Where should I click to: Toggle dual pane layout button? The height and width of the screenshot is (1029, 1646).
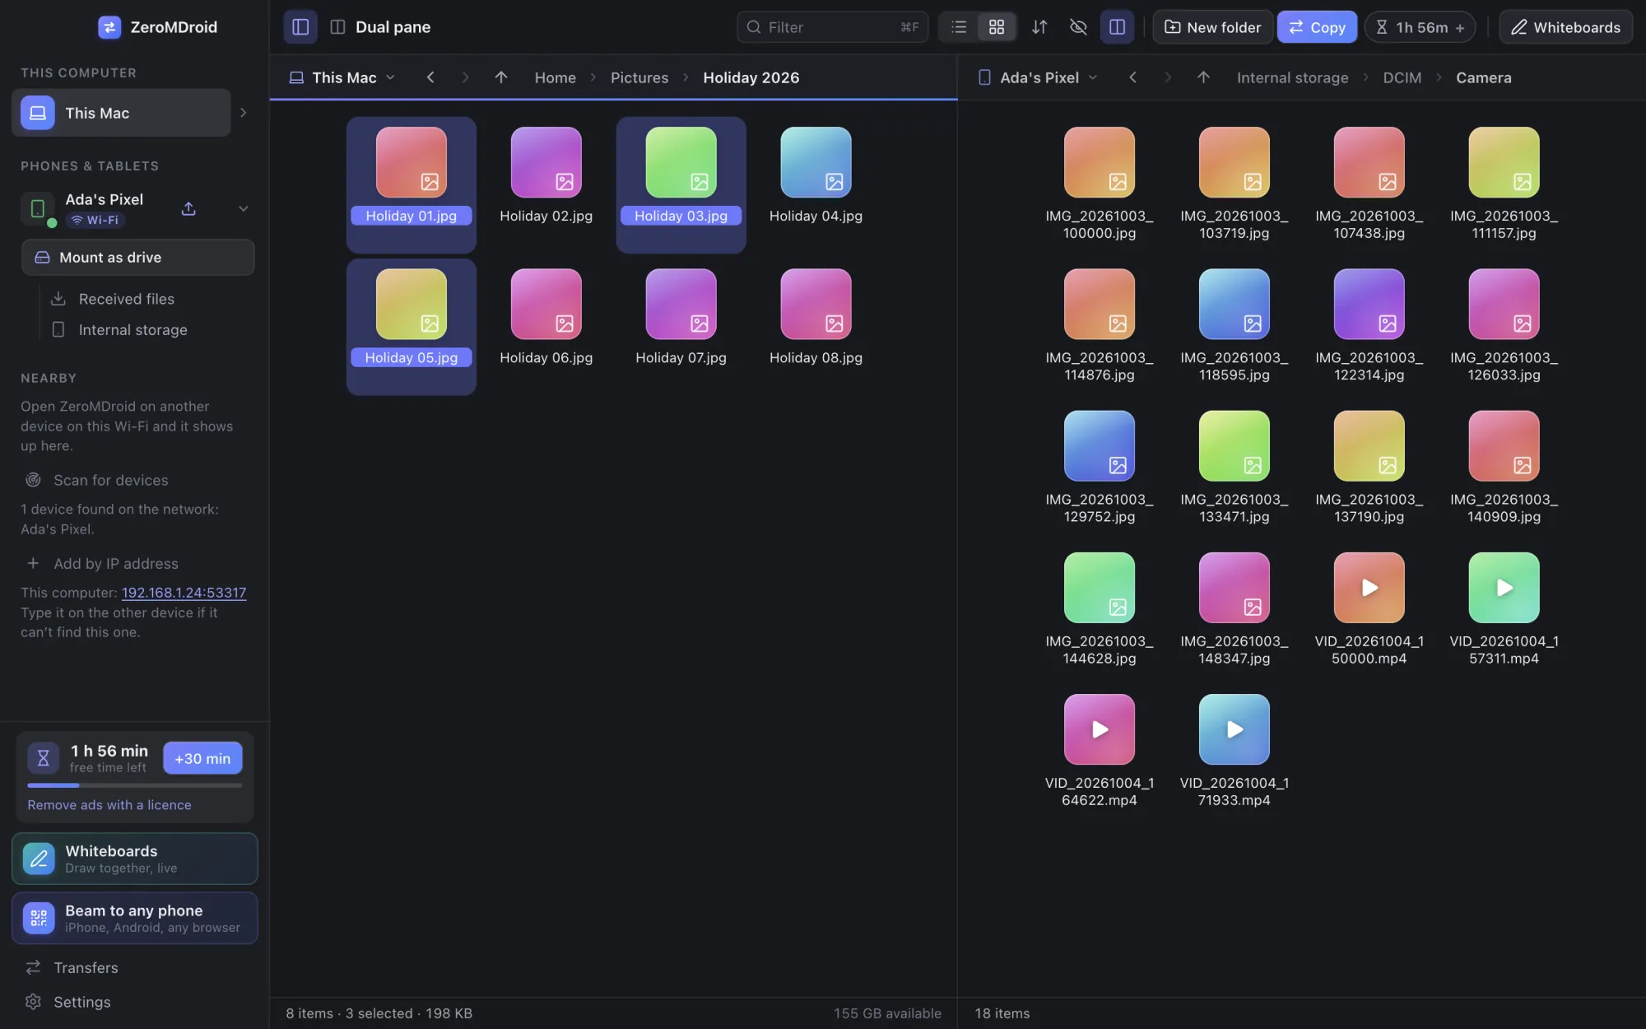point(1117,27)
